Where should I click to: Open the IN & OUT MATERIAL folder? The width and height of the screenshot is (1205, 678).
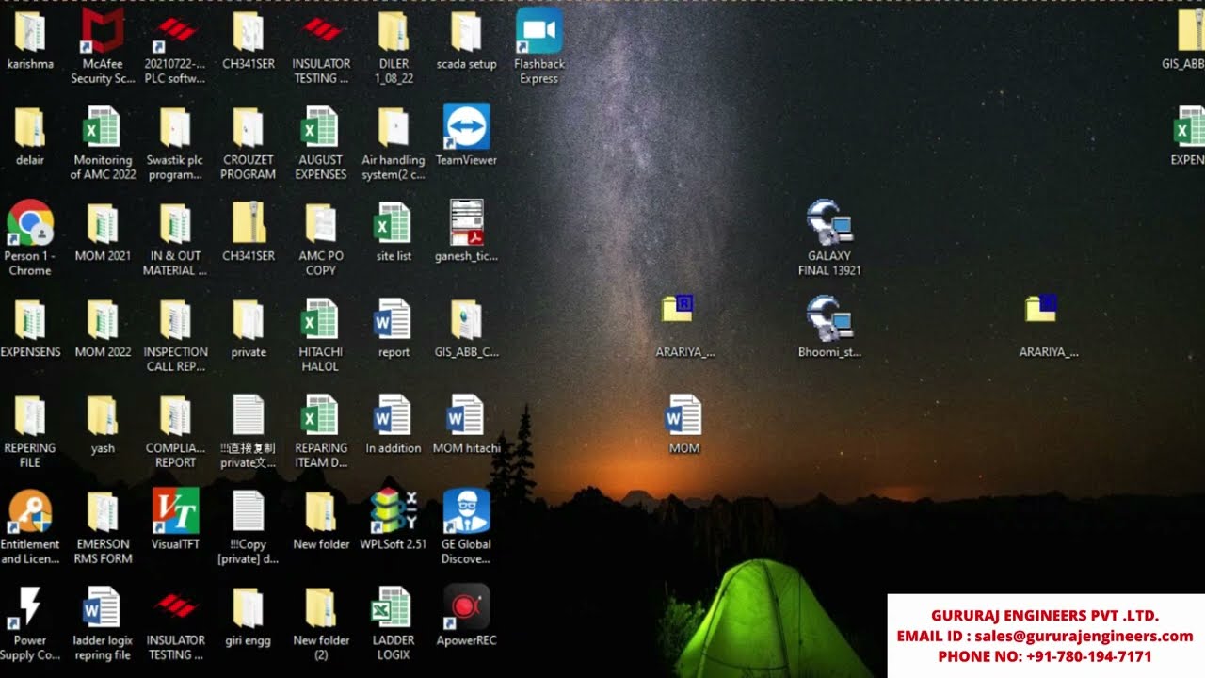click(175, 238)
